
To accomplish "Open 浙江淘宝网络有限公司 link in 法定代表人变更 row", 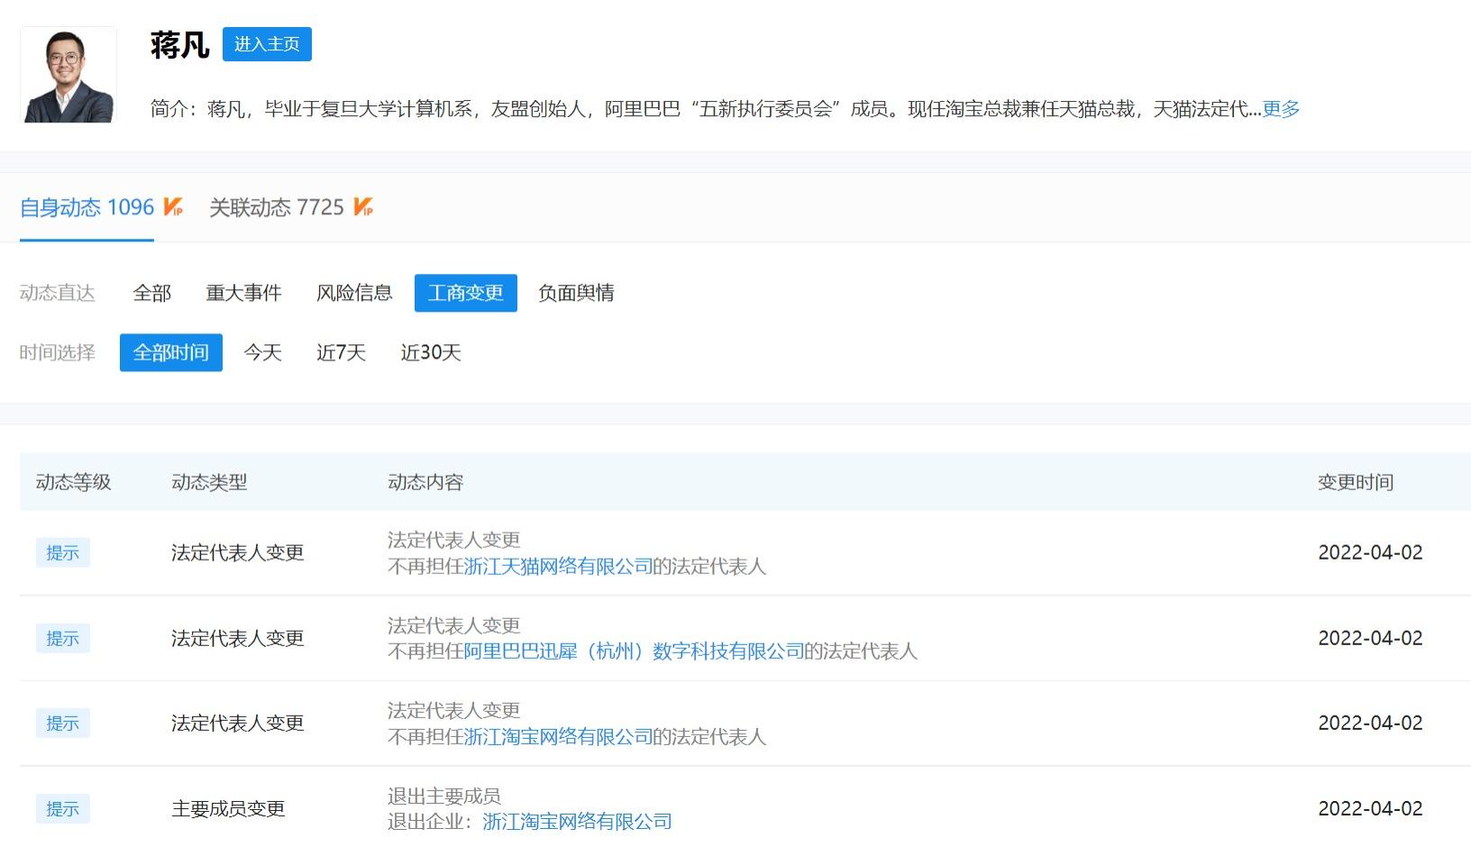I will (x=558, y=737).
